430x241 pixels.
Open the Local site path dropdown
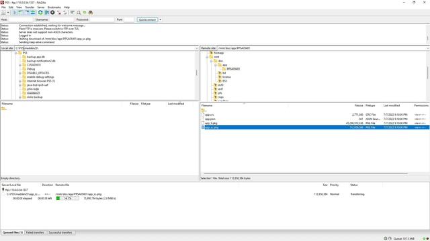(197, 48)
